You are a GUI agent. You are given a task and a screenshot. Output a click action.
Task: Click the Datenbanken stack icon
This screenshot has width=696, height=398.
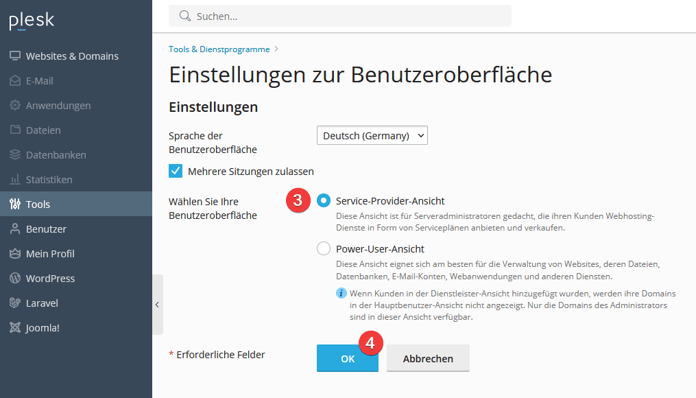coord(15,155)
